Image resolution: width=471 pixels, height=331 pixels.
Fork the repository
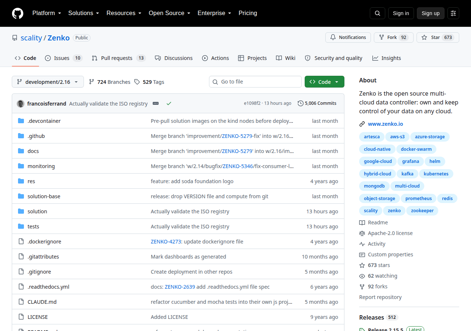394,38
